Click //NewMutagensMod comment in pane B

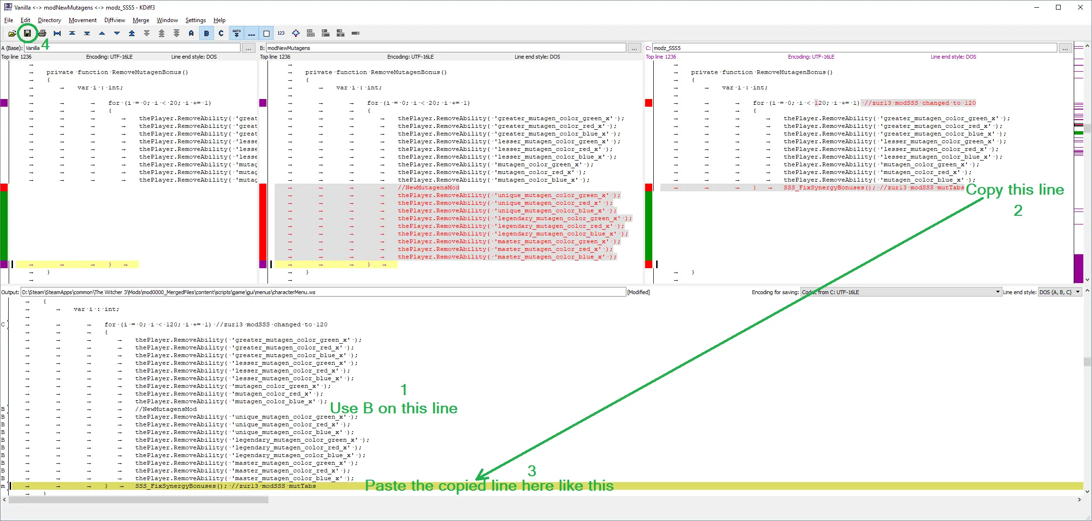pyautogui.click(x=429, y=187)
